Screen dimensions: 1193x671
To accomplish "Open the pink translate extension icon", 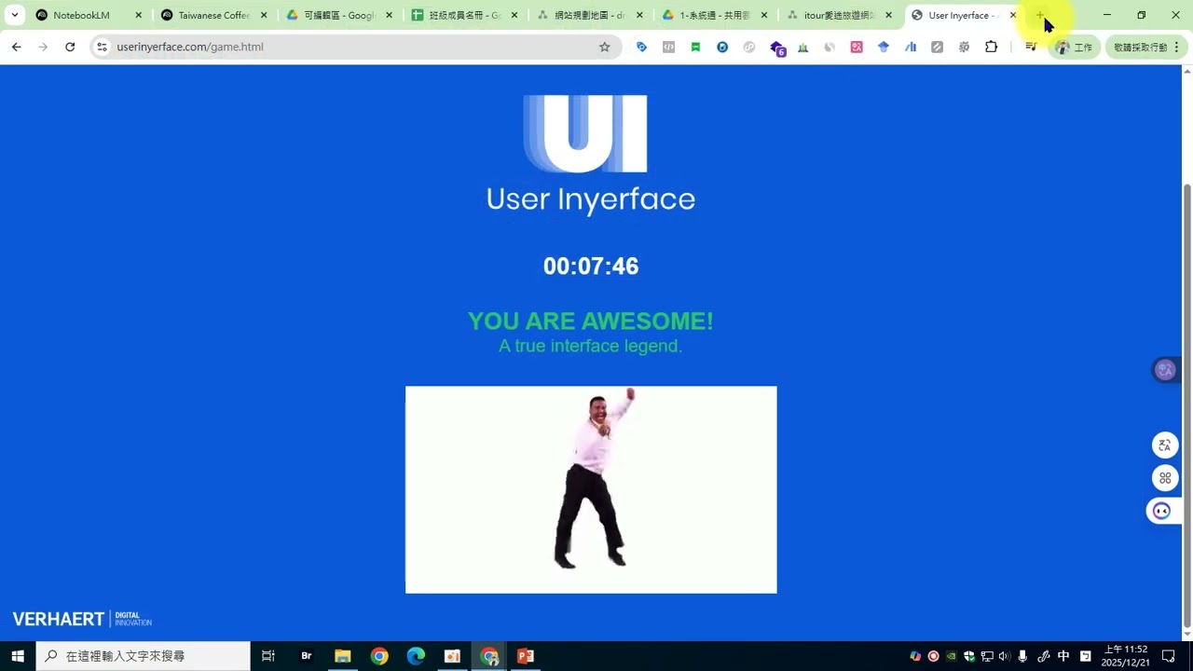I will [x=857, y=47].
